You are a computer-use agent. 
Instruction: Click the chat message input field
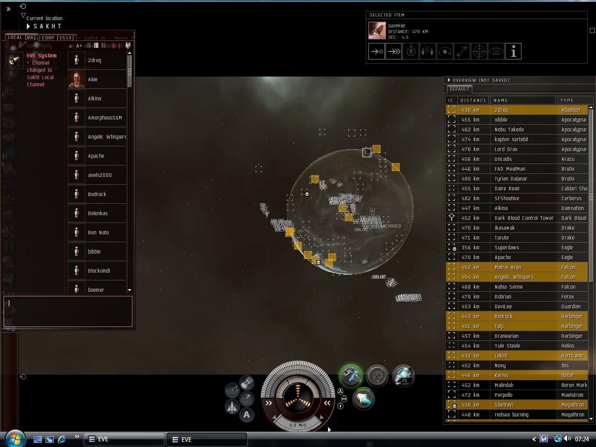click(x=68, y=311)
